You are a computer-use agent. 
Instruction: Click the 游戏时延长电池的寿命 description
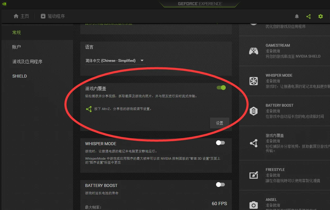point(102,193)
